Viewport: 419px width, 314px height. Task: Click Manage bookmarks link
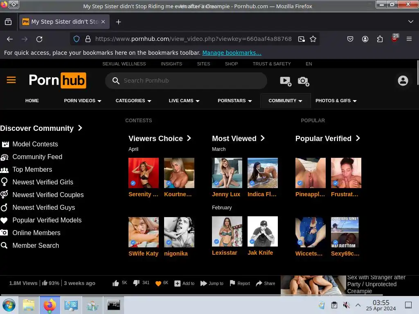pyautogui.click(x=232, y=53)
